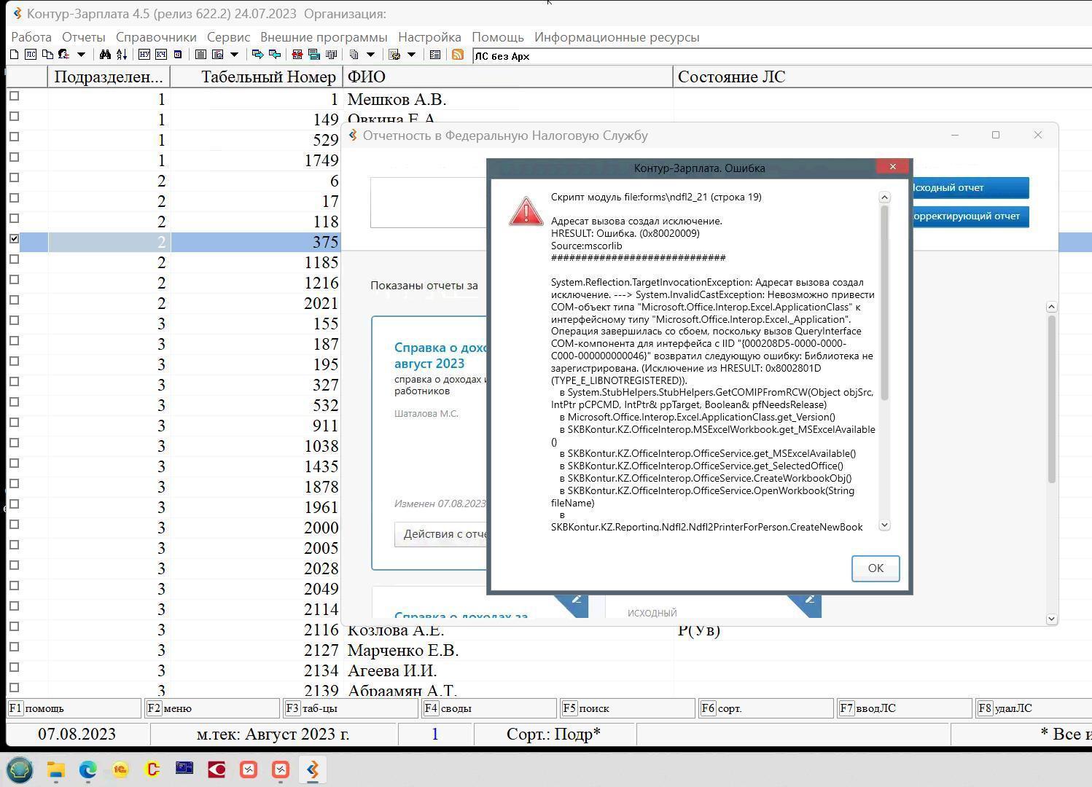
Task: Open the Сервис menu
Action: [x=228, y=37]
